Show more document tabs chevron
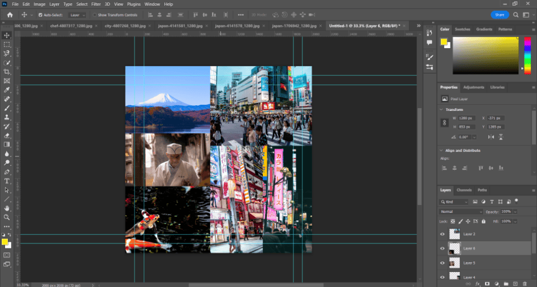This screenshot has height=287, width=537. pyautogui.click(x=418, y=25)
